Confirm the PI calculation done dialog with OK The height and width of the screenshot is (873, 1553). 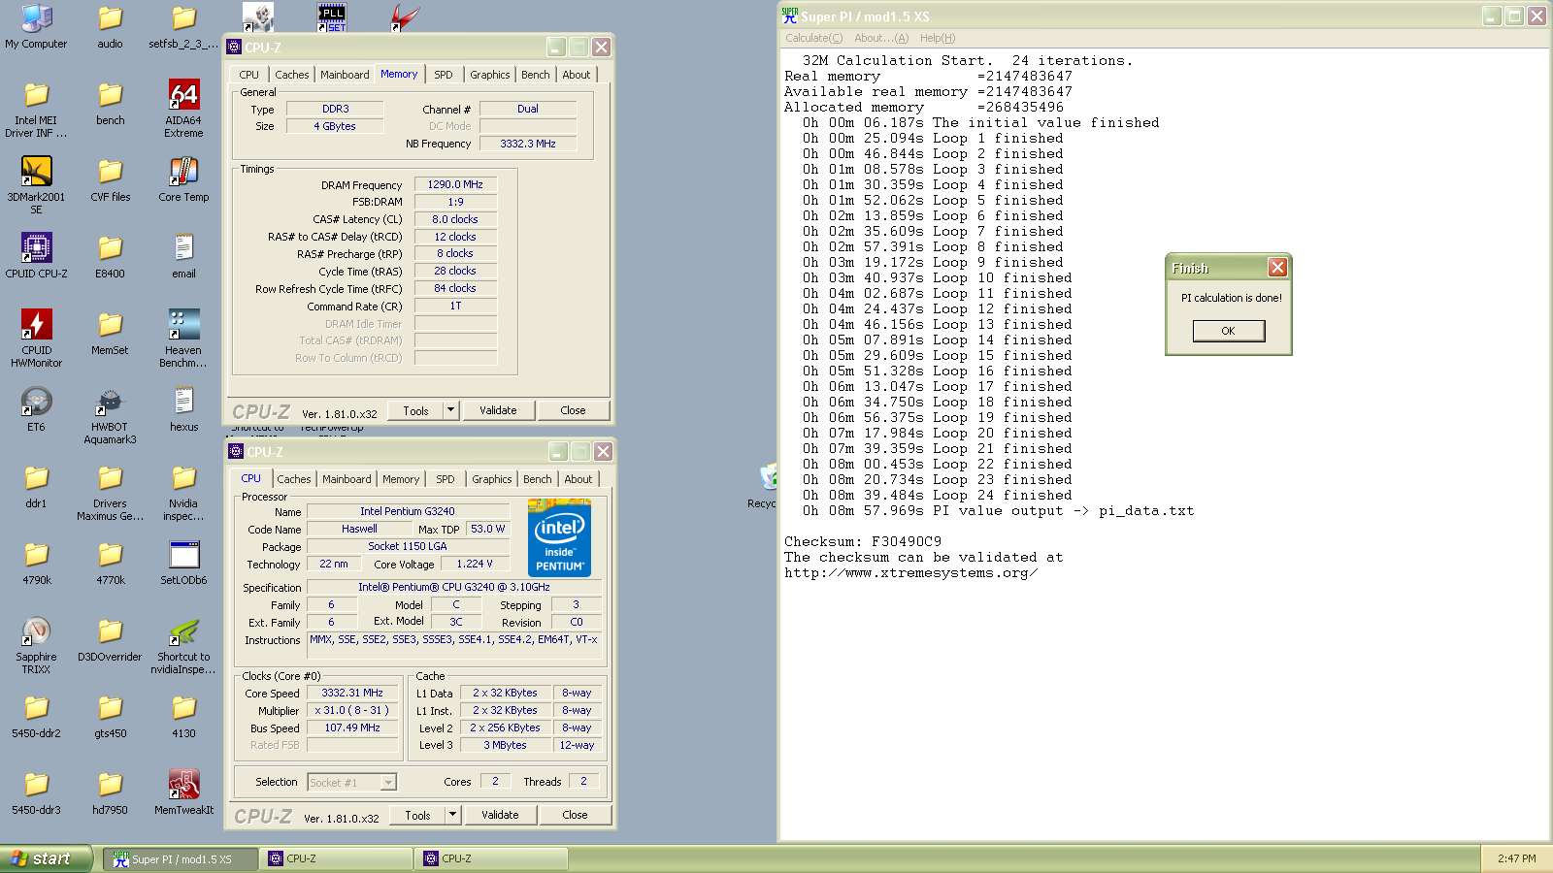point(1228,331)
